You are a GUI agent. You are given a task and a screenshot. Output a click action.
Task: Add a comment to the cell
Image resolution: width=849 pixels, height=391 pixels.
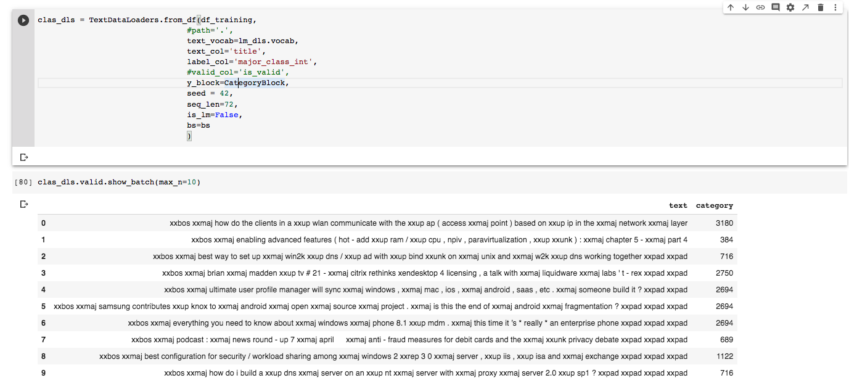point(776,7)
